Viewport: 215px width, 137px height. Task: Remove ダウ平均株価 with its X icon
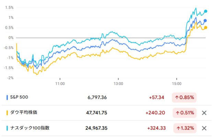[x=204, y=113]
